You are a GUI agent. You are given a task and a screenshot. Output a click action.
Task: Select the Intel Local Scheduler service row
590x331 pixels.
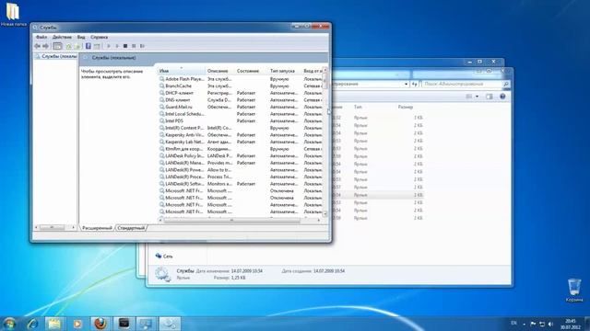click(240, 114)
